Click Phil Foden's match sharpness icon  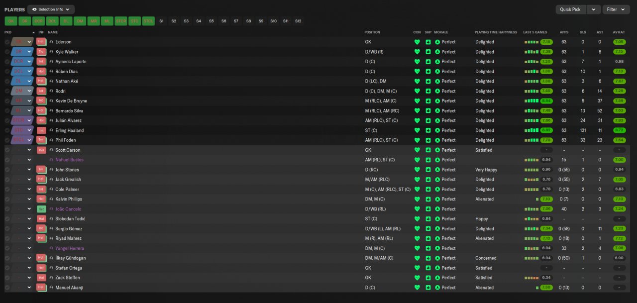coord(428,140)
